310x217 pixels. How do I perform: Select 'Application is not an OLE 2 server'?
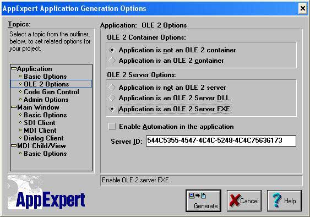(167, 88)
